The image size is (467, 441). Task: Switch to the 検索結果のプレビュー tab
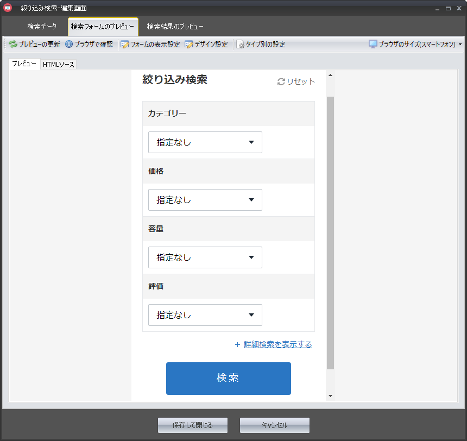(x=175, y=27)
